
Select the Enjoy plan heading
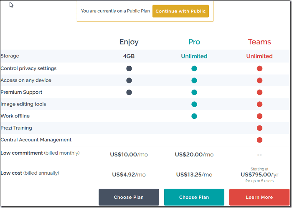pos(129,42)
